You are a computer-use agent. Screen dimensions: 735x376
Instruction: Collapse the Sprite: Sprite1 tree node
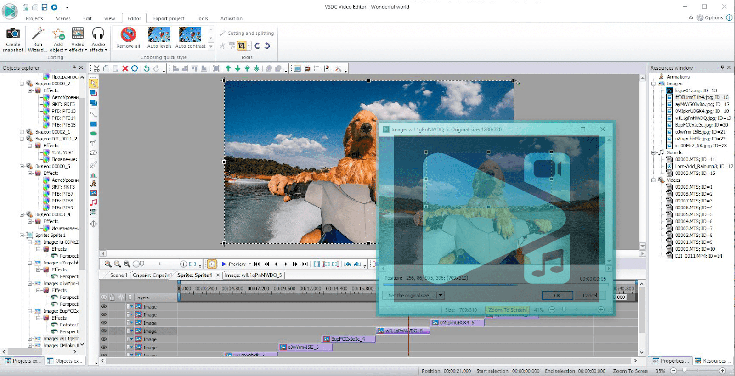tap(22, 235)
